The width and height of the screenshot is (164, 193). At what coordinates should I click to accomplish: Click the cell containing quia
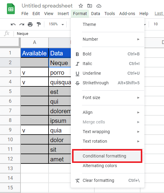pos(60,130)
